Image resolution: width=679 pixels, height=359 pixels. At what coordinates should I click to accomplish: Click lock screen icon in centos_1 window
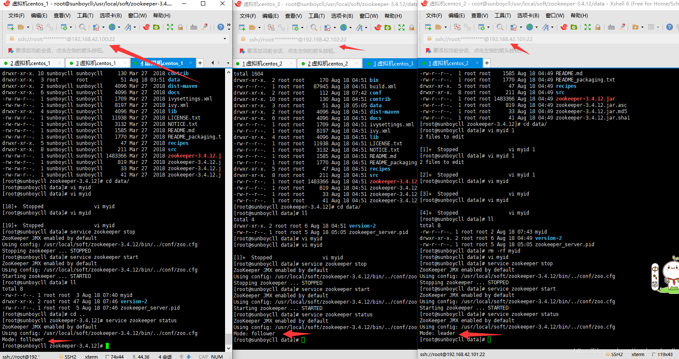coord(180,27)
